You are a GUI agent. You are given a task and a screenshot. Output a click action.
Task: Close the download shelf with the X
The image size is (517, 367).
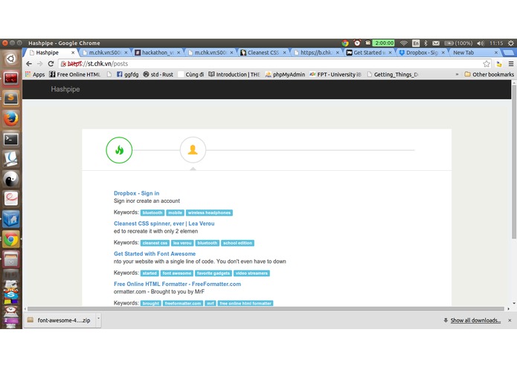[x=510, y=320]
